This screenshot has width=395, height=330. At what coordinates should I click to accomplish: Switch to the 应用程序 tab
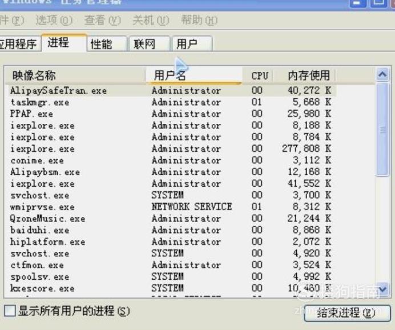19,45
